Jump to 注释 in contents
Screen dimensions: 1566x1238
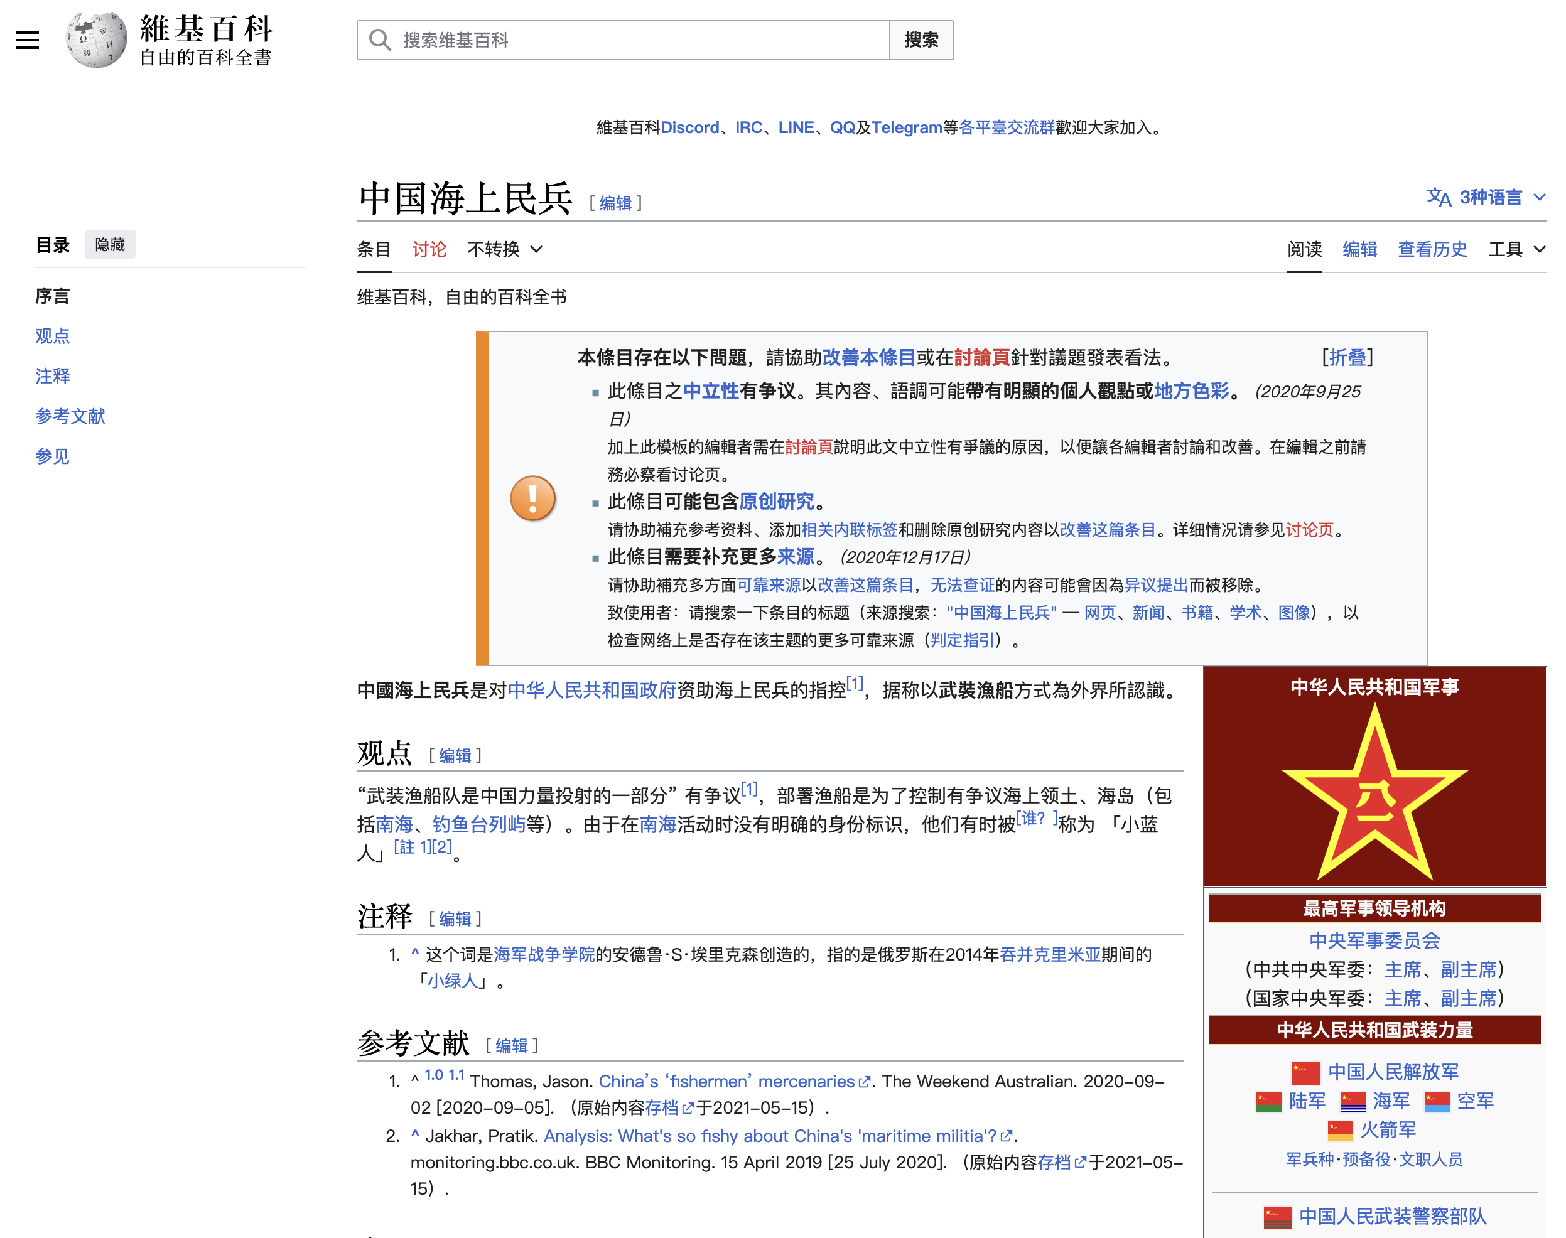pyautogui.click(x=52, y=376)
